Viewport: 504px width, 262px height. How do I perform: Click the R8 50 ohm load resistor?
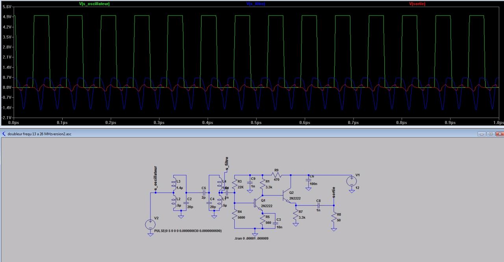tap(334, 217)
